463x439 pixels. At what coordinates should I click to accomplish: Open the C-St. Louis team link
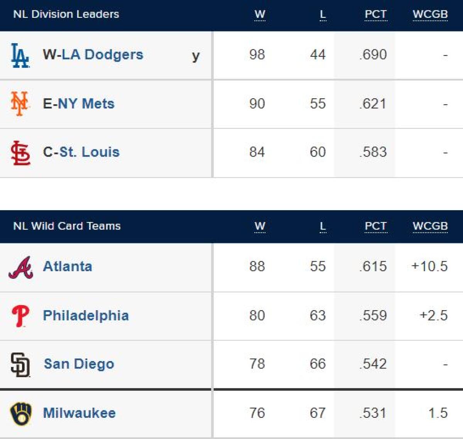tap(81, 152)
